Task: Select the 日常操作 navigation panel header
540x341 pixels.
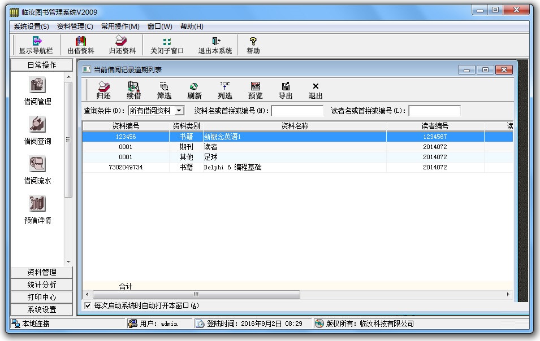Action: pyautogui.click(x=42, y=65)
